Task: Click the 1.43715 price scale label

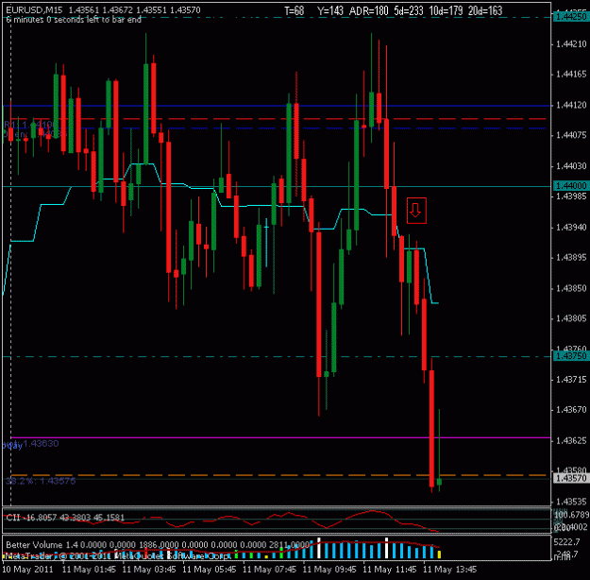Action: tap(571, 379)
